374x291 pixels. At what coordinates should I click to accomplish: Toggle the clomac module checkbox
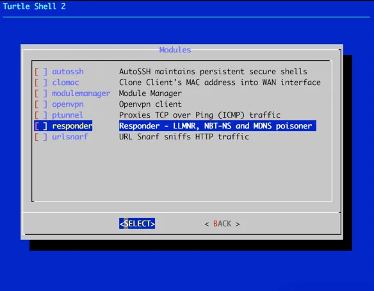41,83
